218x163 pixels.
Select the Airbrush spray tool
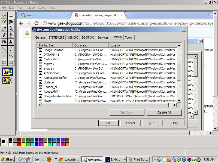tap(4, 42)
